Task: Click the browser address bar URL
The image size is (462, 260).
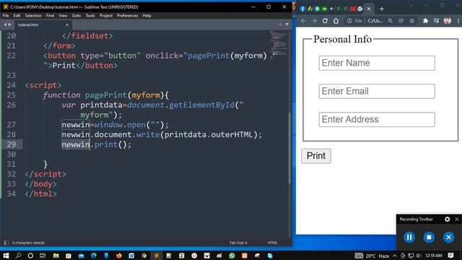Action: (x=375, y=21)
